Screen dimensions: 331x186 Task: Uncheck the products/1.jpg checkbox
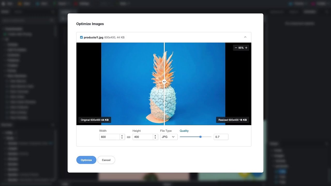81,37
